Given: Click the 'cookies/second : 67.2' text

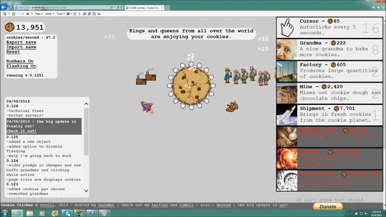Looking at the screenshot, I should tap(31, 37).
